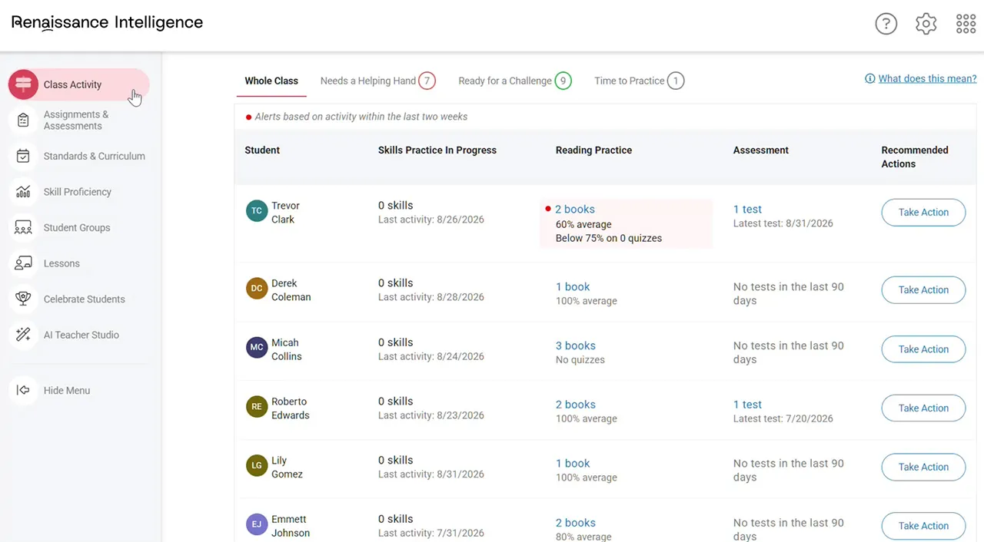Image resolution: width=984 pixels, height=542 pixels.
Task: Open Micah Collins's 3 books link
Action: pyautogui.click(x=576, y=345)
